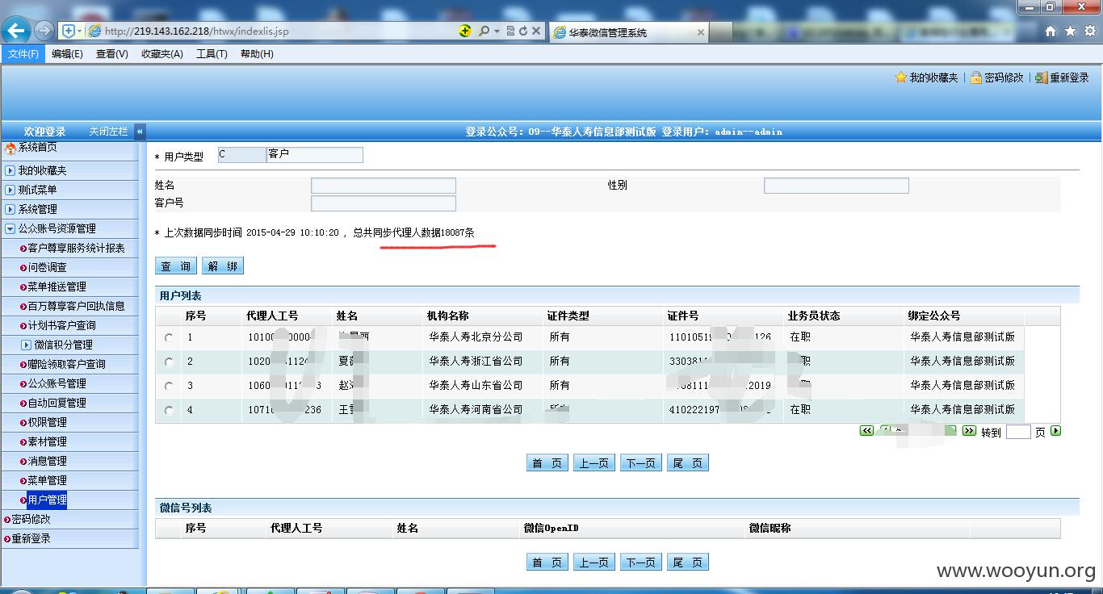The width and height of the screenshot is (1103, 594).
Task: Select the radio button for 夏 row 2
Action: coord(169,362)
